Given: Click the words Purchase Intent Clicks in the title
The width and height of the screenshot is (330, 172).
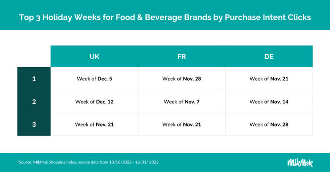Looking at the screenshot, I should (268, 17).
